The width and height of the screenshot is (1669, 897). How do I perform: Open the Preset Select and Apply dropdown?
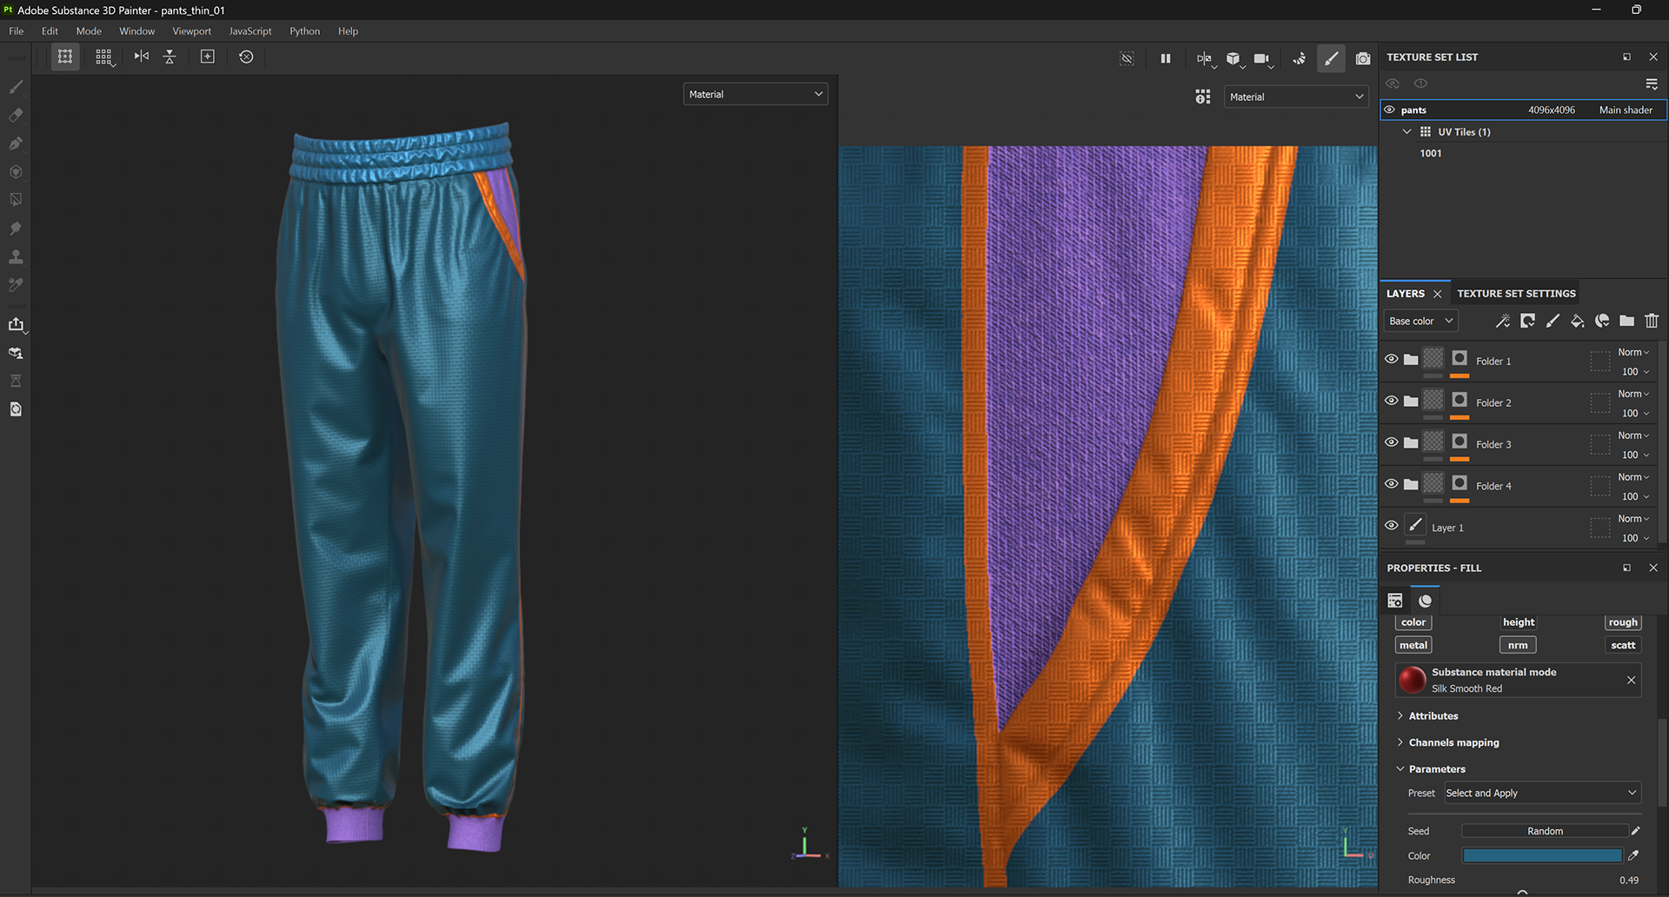[1542, 793]
